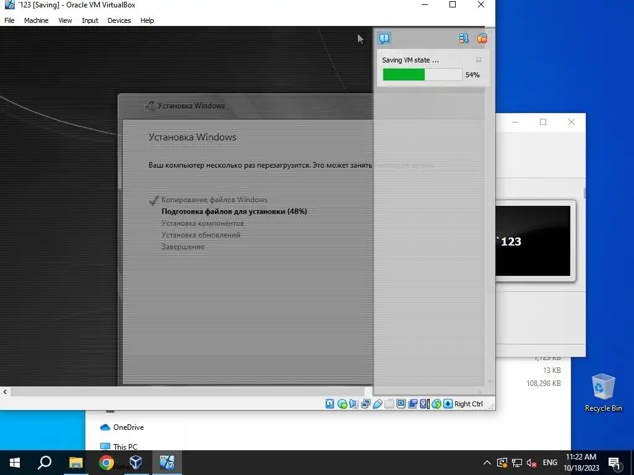
Task: Click the `123 VM preview thumbnail
Action: point(533,241)
